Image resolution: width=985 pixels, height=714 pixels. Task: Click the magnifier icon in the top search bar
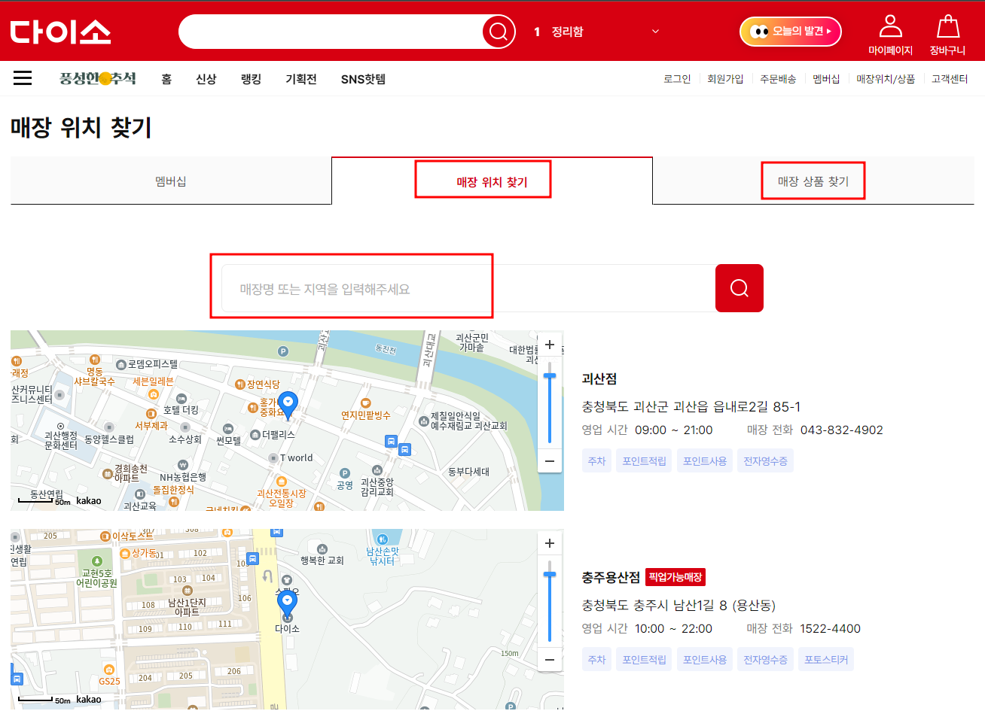pyautogui.click(x=498, y=32)
